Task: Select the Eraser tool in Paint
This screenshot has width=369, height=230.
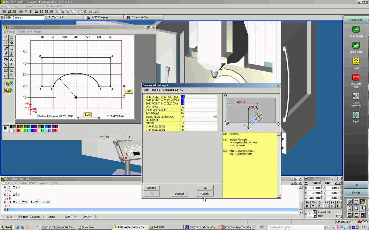Action: click(6, 43)
